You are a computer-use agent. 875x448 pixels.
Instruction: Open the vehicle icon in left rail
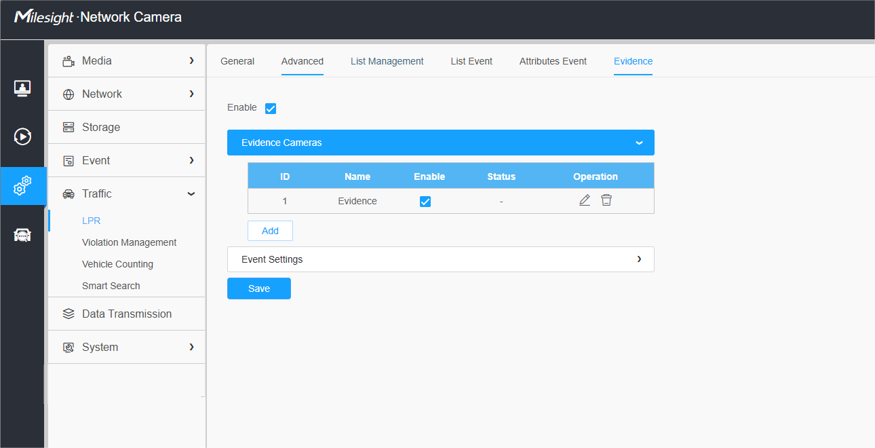(x=22, y=235)
